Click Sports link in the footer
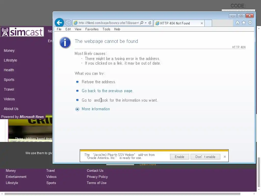The width and height of the screenshot is (261, 196). [51, 183]
